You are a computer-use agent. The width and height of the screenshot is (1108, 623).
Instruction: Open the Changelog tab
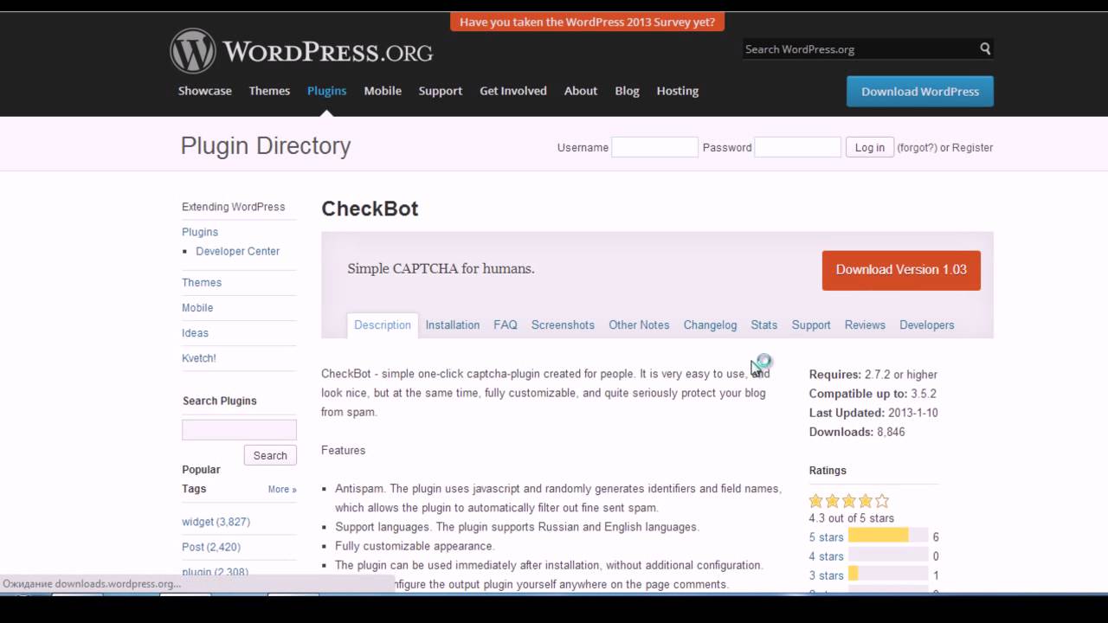tap(710, 325)
